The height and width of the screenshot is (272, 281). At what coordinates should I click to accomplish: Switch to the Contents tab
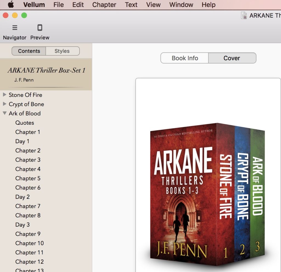tap(29, 51)
